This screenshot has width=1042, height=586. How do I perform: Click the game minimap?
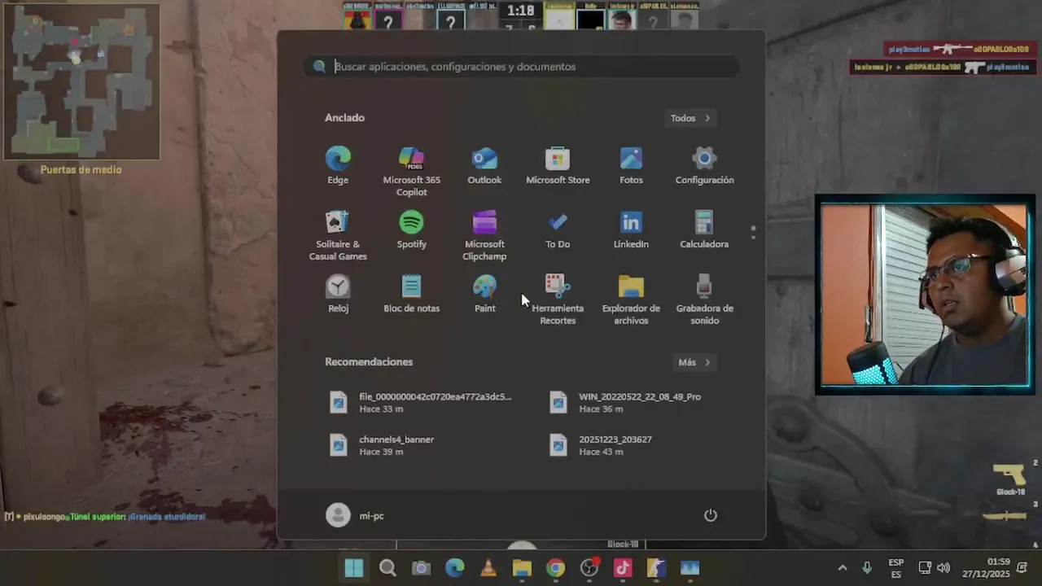tap(81, 81)
